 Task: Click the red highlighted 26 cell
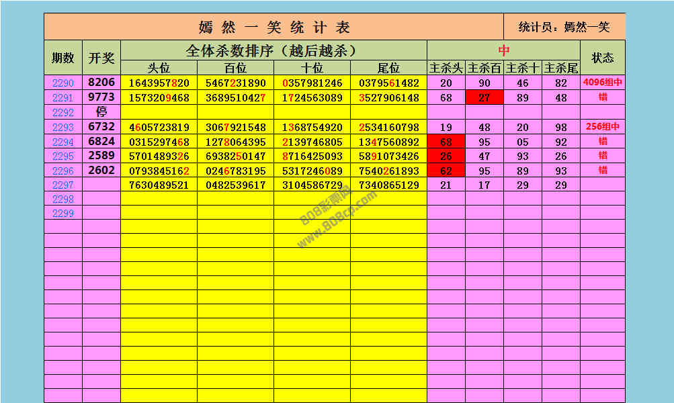point(446,156)
